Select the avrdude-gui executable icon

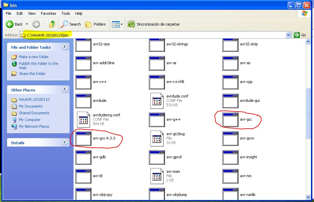230,101
